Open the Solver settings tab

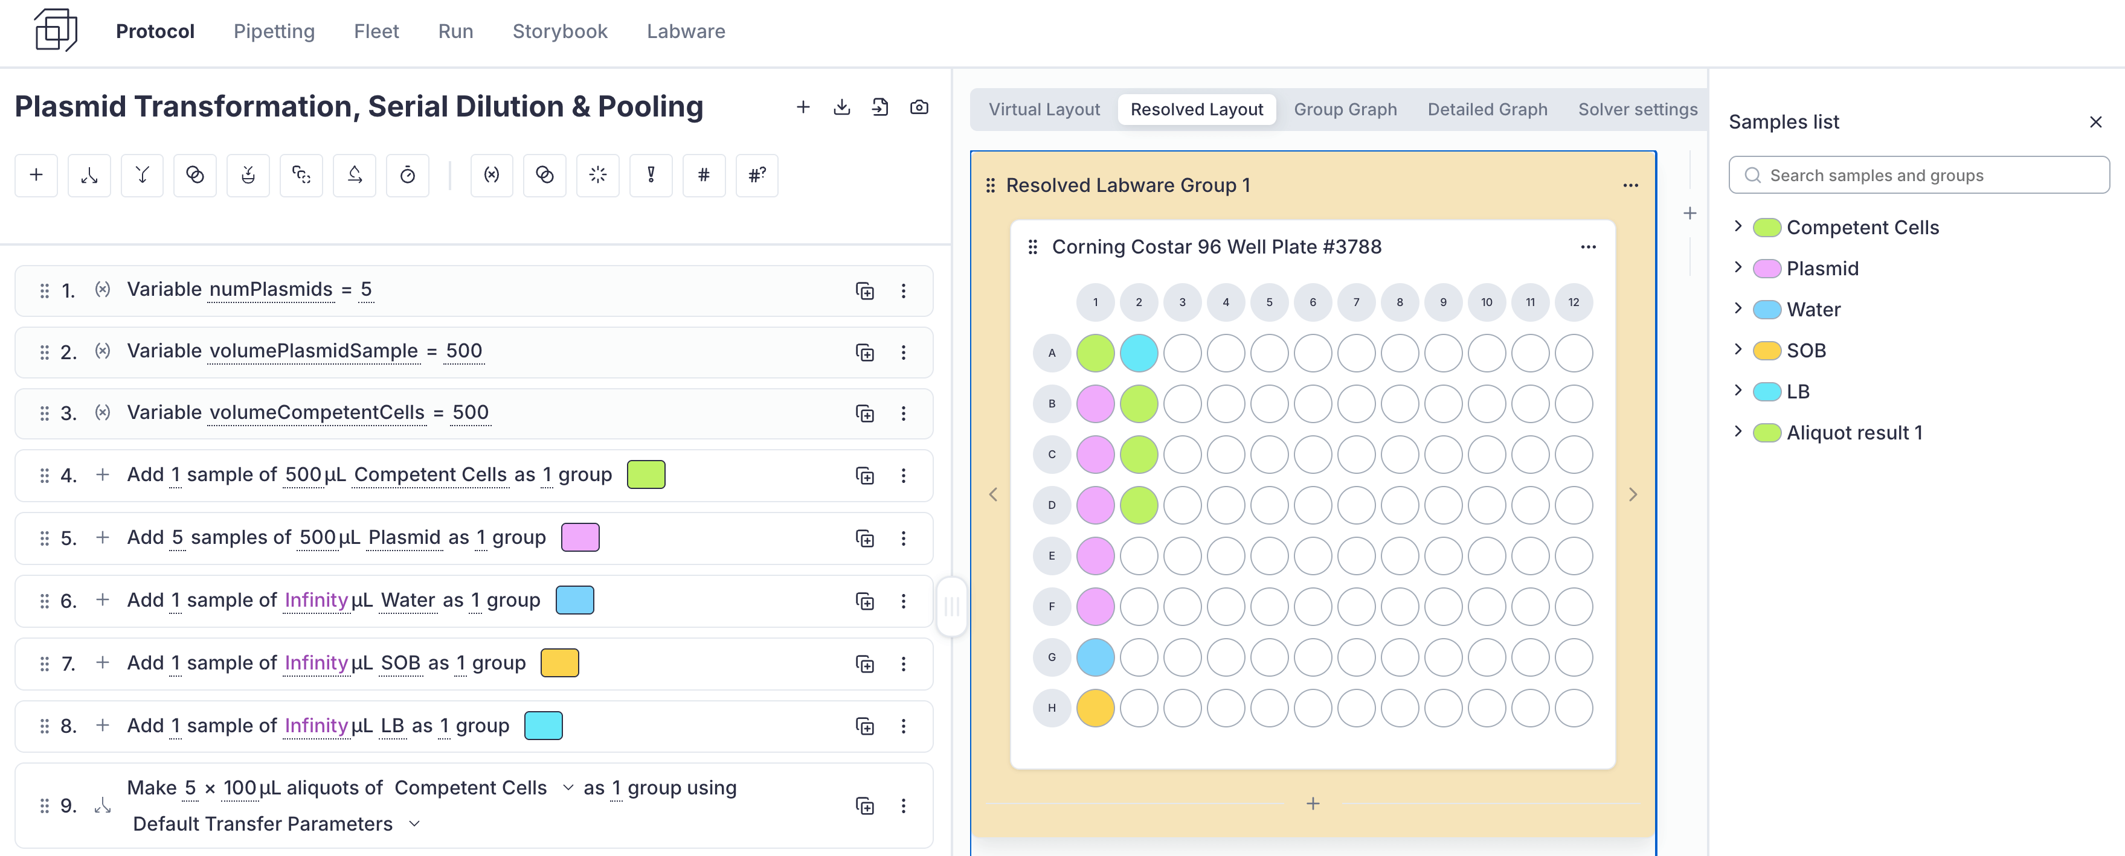pos(1637,110)
